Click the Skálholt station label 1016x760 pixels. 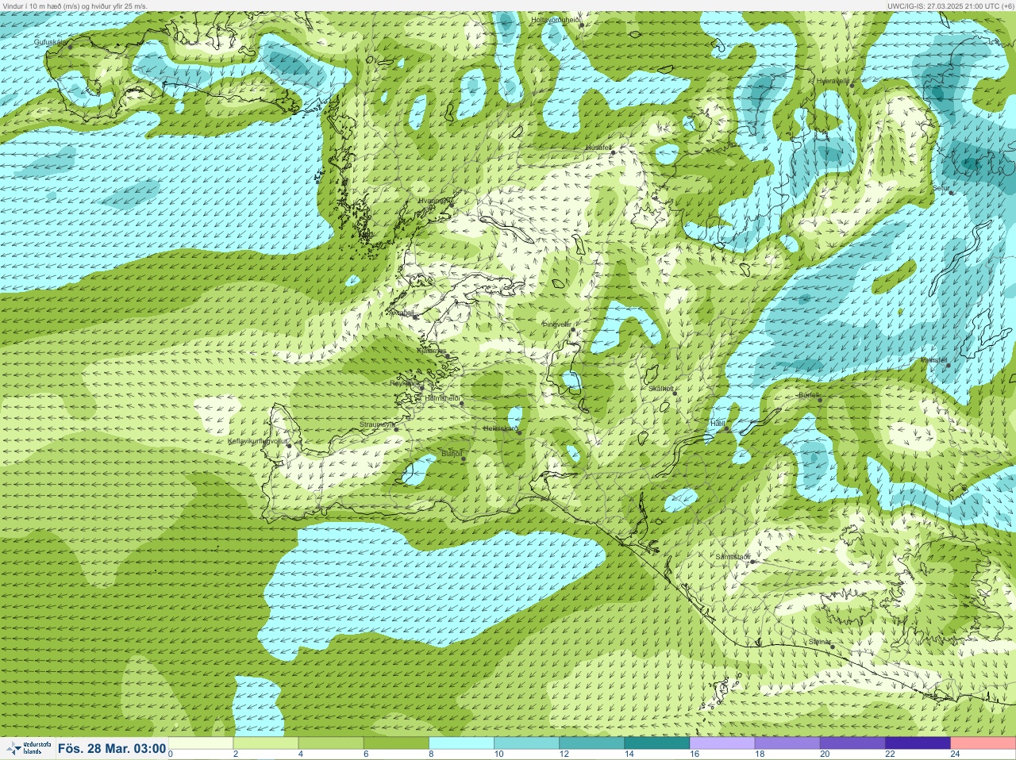coord(661,388)
